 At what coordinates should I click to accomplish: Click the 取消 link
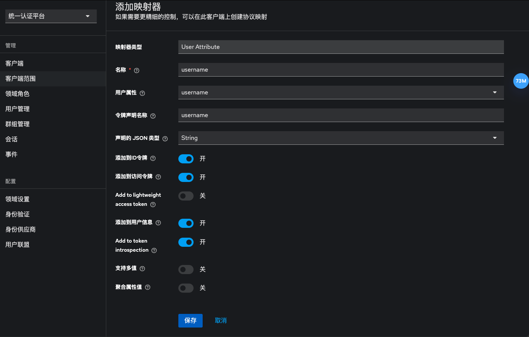point(220,321)
